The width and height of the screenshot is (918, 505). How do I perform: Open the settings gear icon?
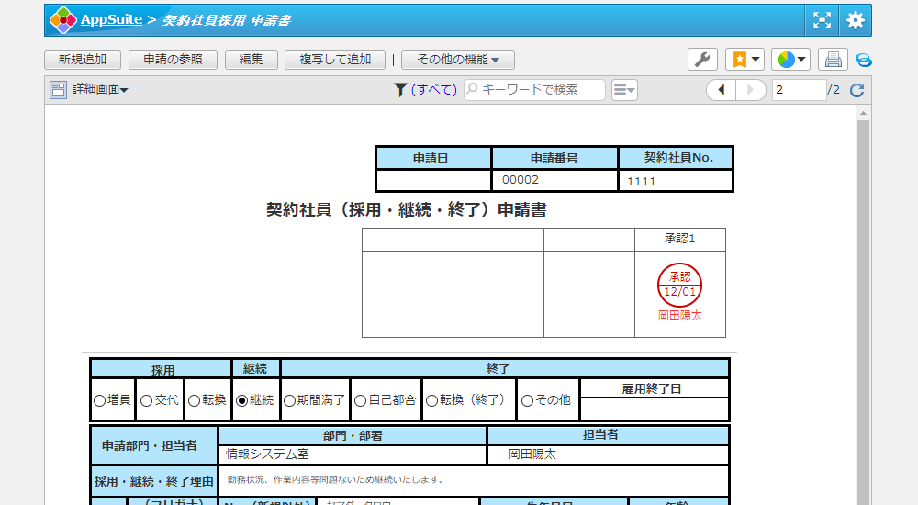click(856, 20)
